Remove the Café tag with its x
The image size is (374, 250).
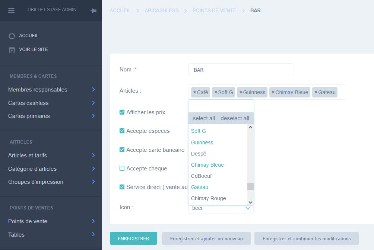point(194,92)
